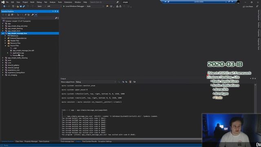Select the framework.cpp file
This screenshot has height=147, width=261.
[18, 56]
